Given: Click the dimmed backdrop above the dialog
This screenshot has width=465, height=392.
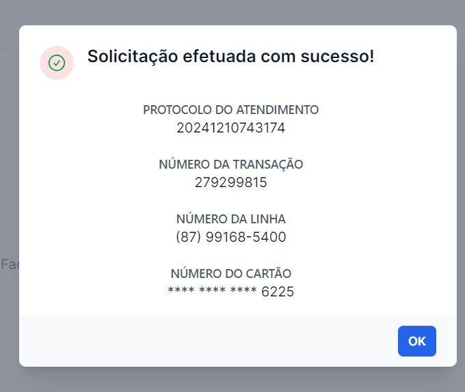Looking at the screenshot, I should coord(232,12).
